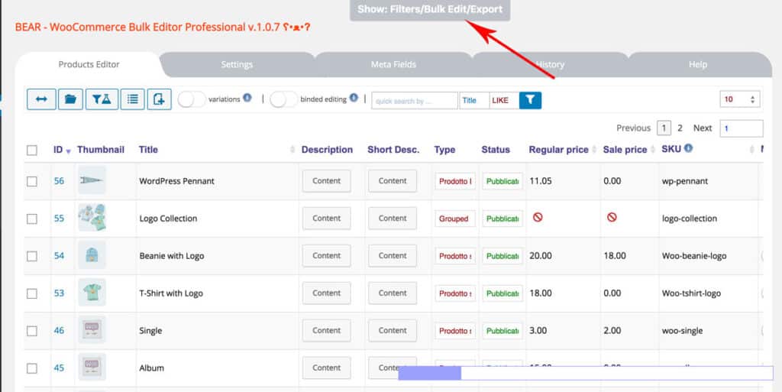Image resolution: width=782 pixels, height=392 pixels.
Task: Switch to the Settings tab
Action: pos(237,64)
